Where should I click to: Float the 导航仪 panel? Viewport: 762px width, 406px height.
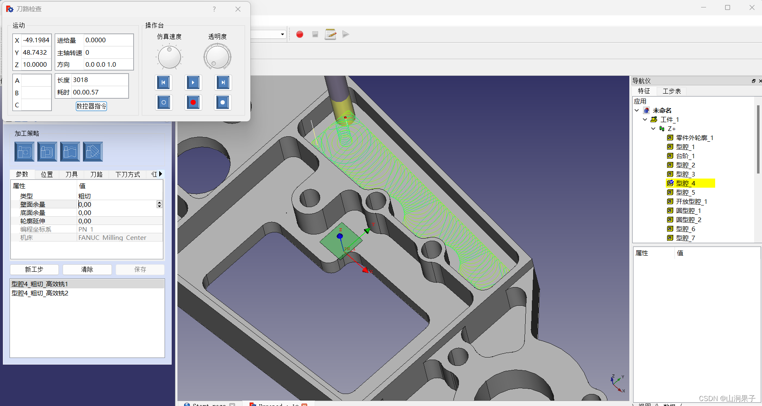[x=753, y=81]
